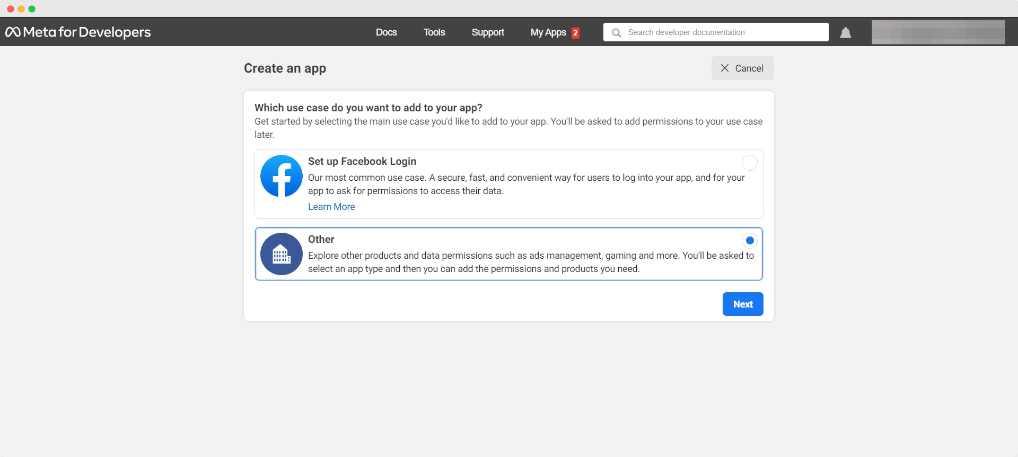Image resolution: width=1018 pixels, height=457 pixels.
Task: Click the building icon for Other
Action: click(x=282, y=254)
